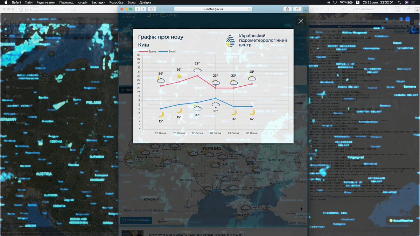Open FORECASTS menu in Vietor Aviation
The image size is (420, 236).
342,22
